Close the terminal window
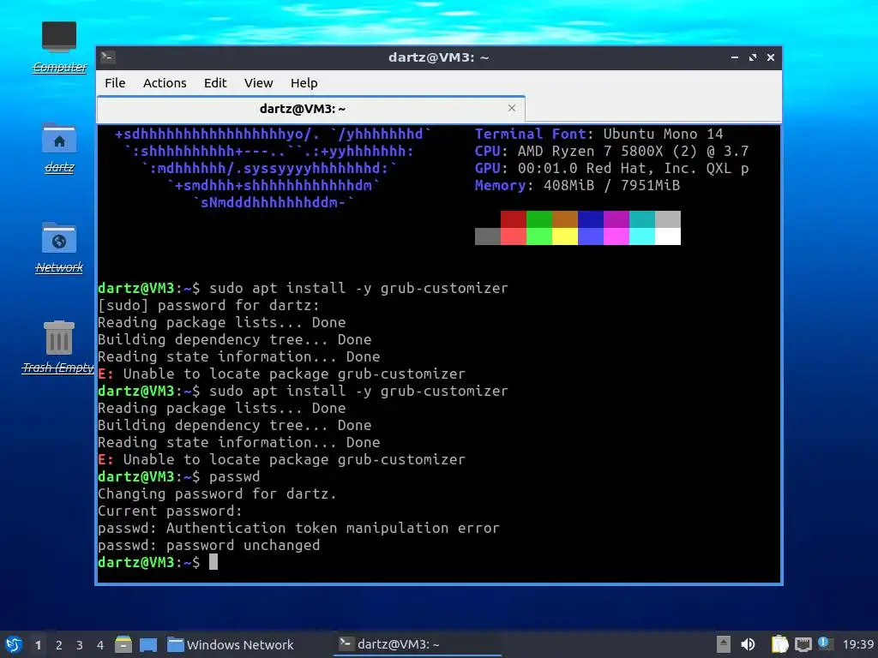The image size is (878, 658). (771, 57)
